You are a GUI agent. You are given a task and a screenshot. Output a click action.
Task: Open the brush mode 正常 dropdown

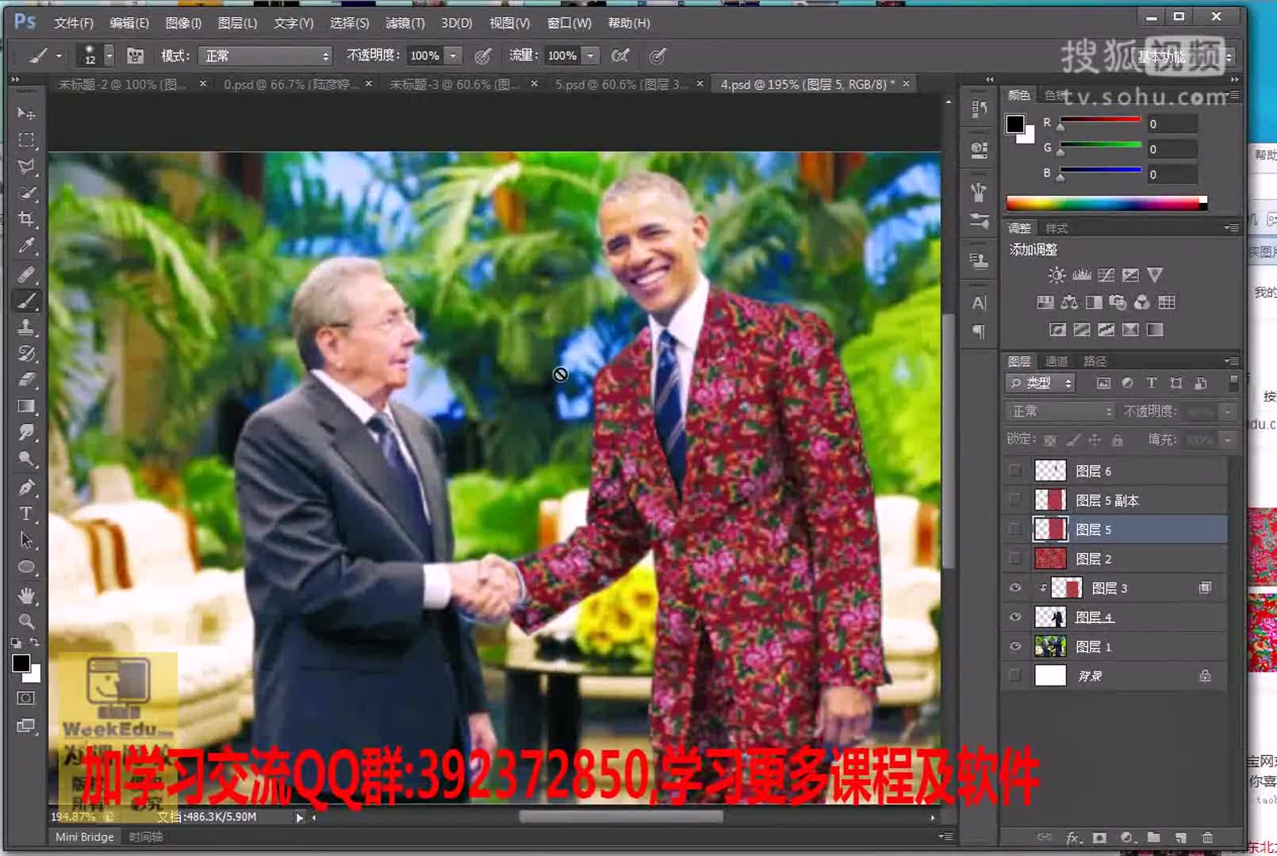coord(265,55)
